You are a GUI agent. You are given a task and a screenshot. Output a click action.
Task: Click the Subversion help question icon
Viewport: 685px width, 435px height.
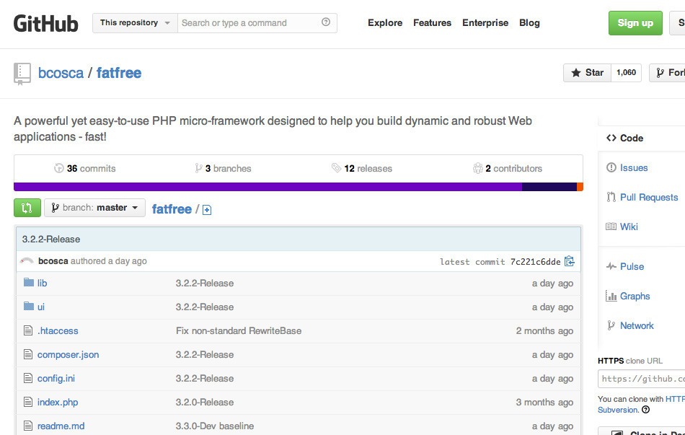tap(645, 410)
